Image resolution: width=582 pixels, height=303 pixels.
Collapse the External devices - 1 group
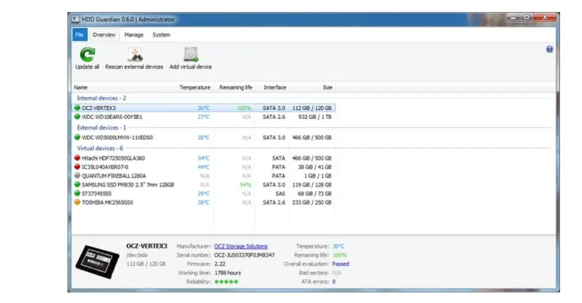pos(102,127)
